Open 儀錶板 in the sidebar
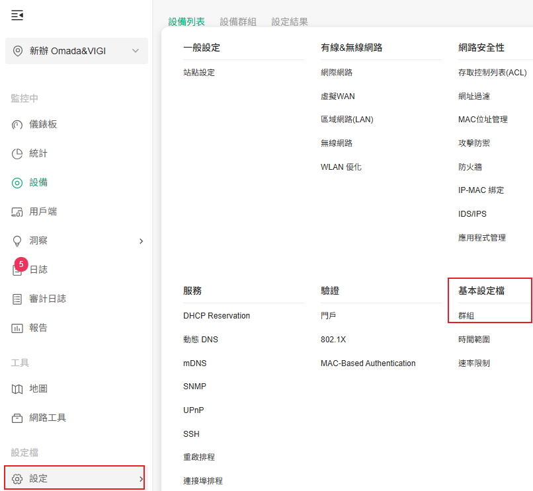 pyautogui.click(x=43, y=124)
